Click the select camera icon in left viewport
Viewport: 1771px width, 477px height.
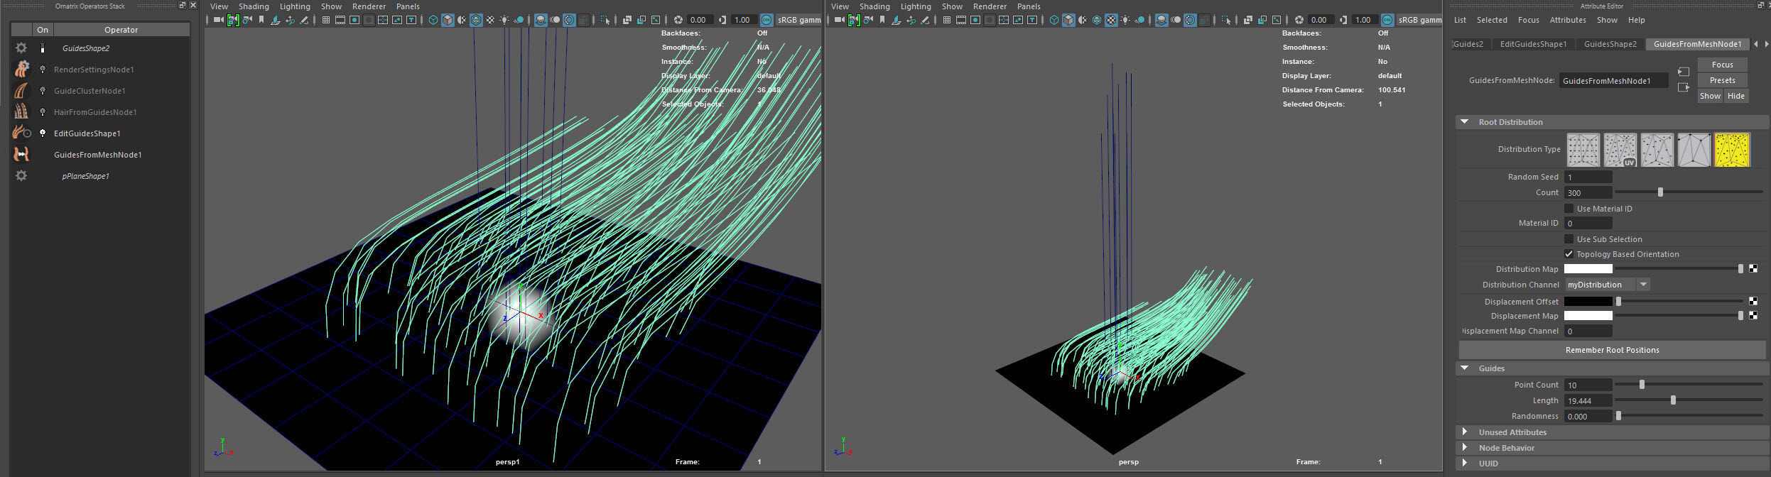click(x=218, y=20)
